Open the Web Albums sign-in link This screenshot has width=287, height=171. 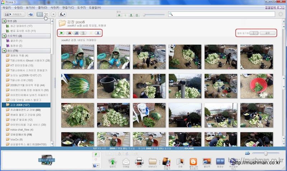pyautogui.click(x=275, y=8)
